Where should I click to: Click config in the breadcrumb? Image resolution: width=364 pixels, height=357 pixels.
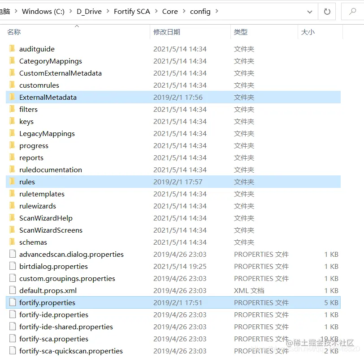[200, 11]
